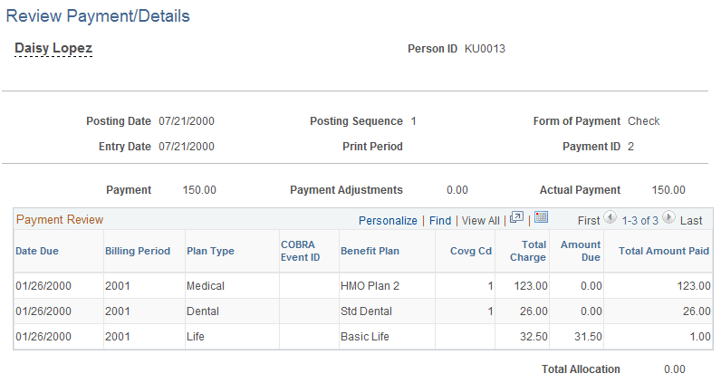721x383 pixels.
Task: Sort by Total Amount Paid column header
Action: tap(664, 251)
